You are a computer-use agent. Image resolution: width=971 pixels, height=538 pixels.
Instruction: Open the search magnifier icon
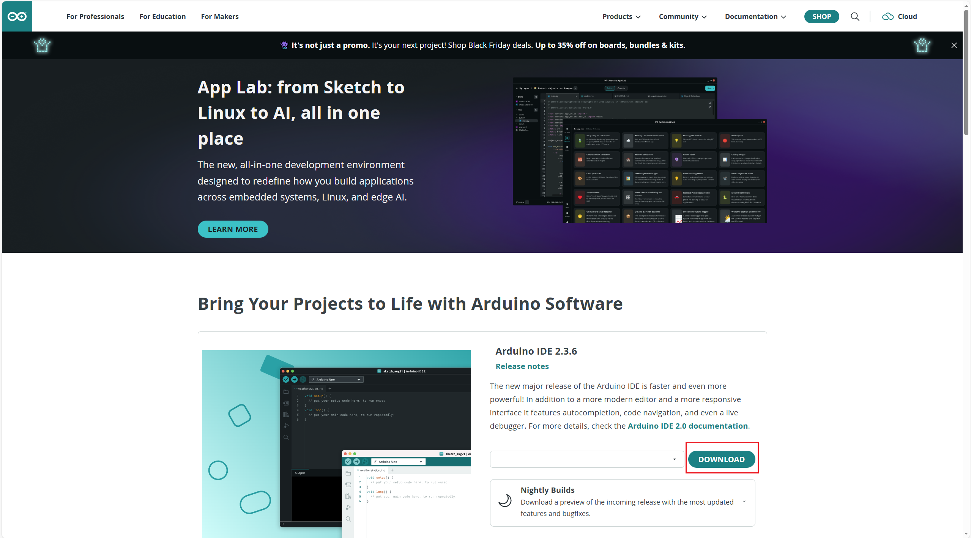point(855,17)
